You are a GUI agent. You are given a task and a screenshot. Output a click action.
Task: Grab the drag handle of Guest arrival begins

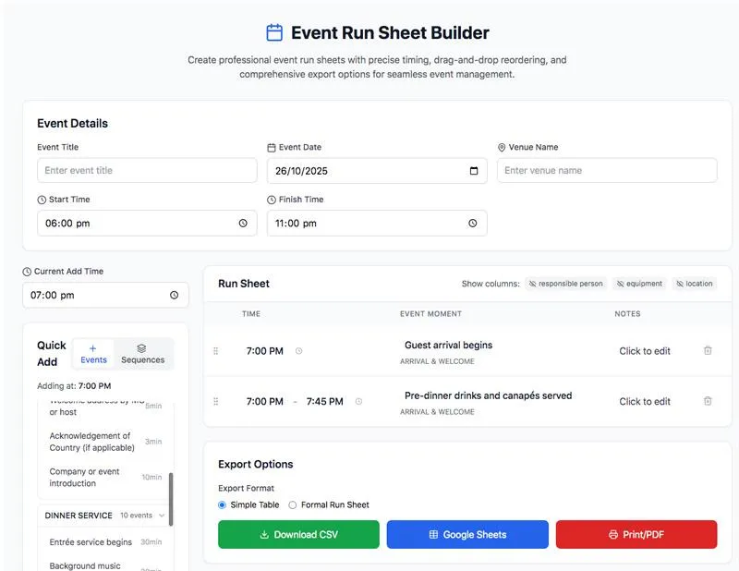point(216,351)
